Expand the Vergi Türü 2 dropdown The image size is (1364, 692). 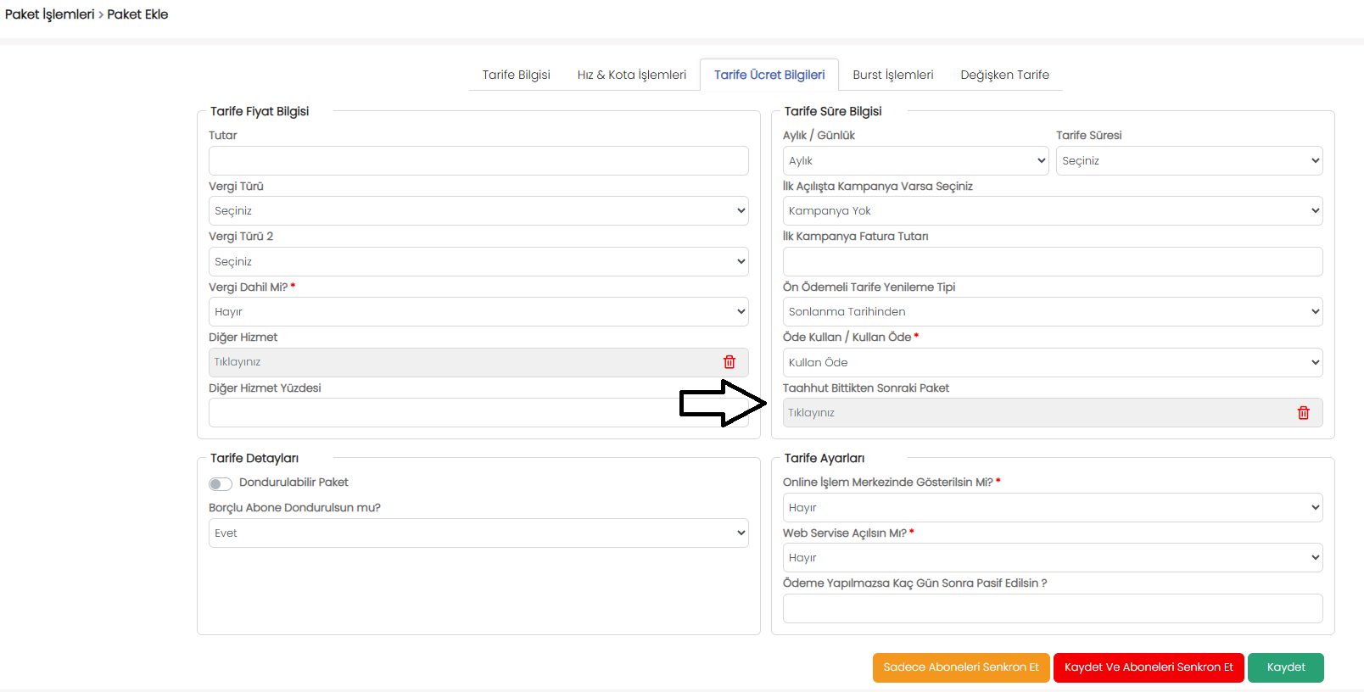pyautogui.click(x=478, y=262)
